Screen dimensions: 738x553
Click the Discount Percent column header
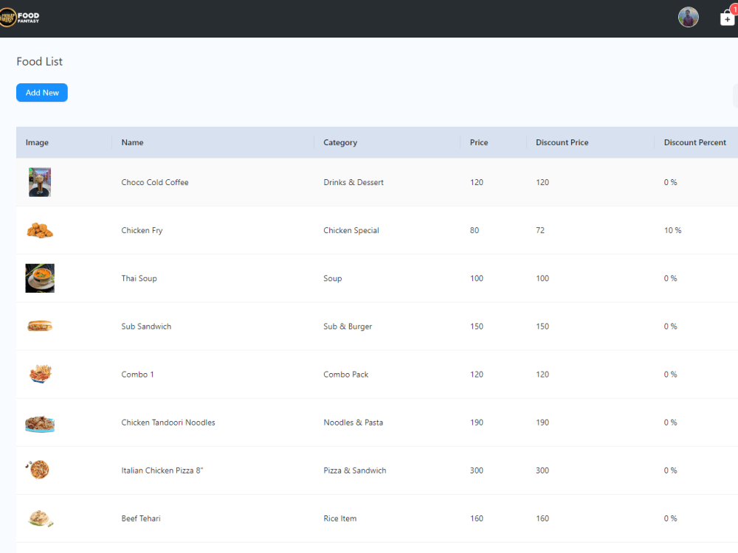coord(694,142)
